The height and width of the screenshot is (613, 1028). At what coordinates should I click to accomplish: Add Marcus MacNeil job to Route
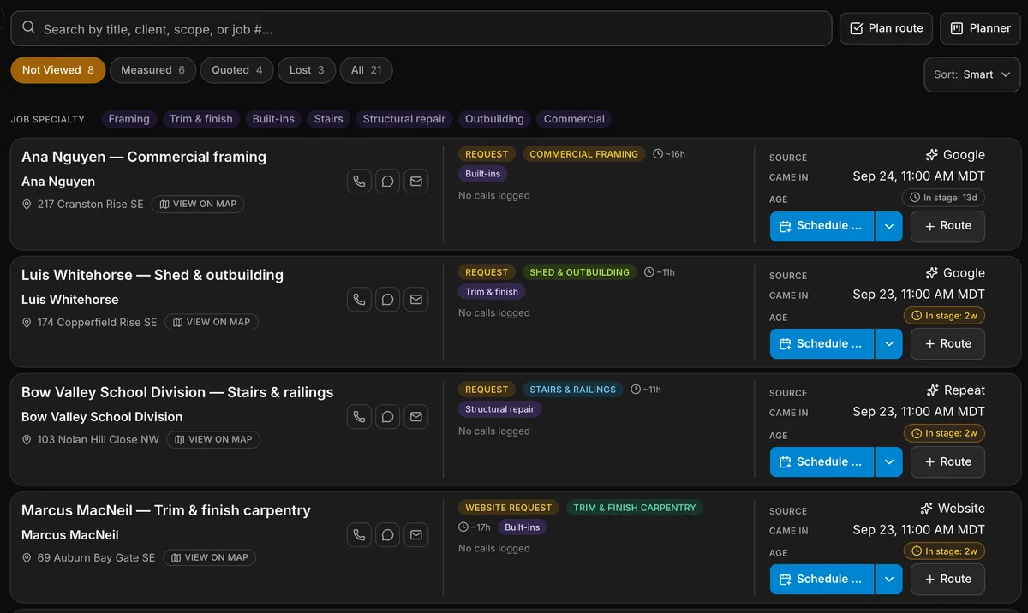[x=947, y=580]
